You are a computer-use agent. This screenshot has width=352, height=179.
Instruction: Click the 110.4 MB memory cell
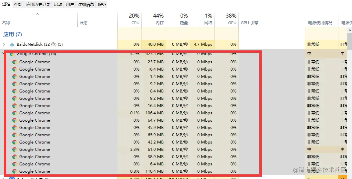click(x=154, y=171)
